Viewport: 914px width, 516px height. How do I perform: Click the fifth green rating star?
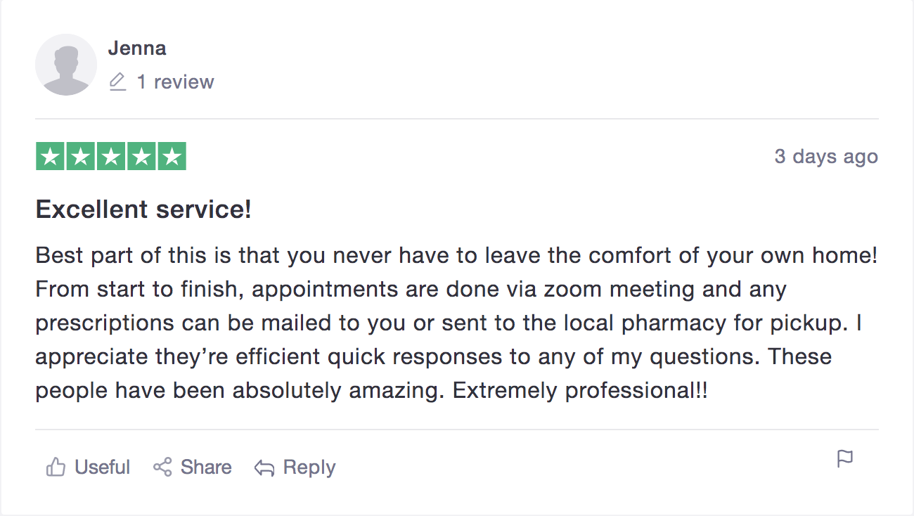(172, 157)
